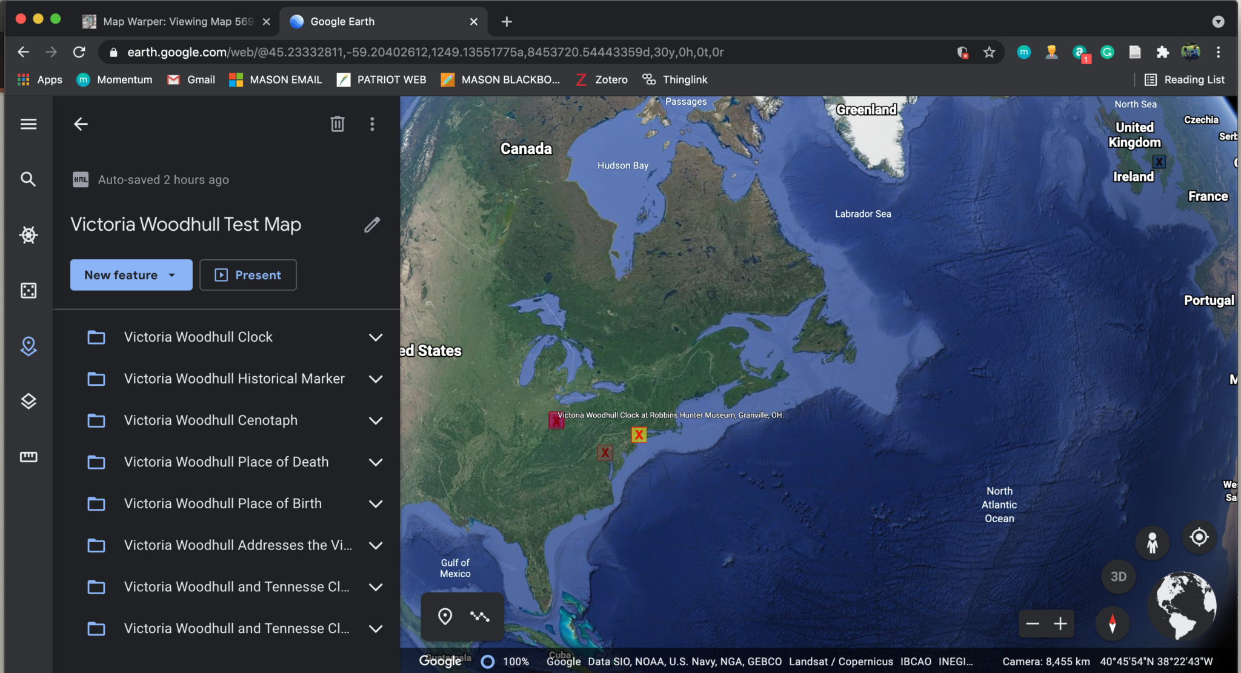
Task: Click the add placemark icon on map toolbar
Action: [x=445, y=617]
